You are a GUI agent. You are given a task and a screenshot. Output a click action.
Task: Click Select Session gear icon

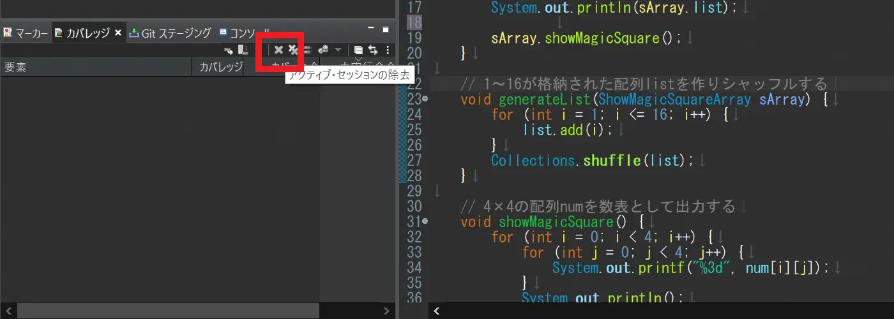323,50
